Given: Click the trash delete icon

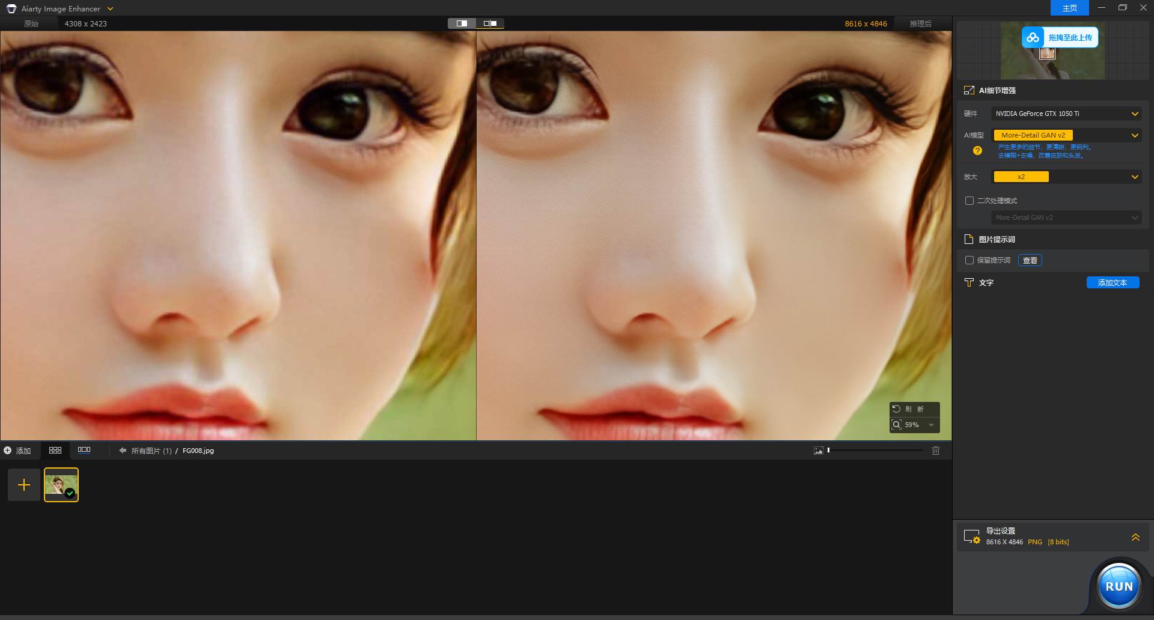Looking at the screenshot, I should (936, 451).
